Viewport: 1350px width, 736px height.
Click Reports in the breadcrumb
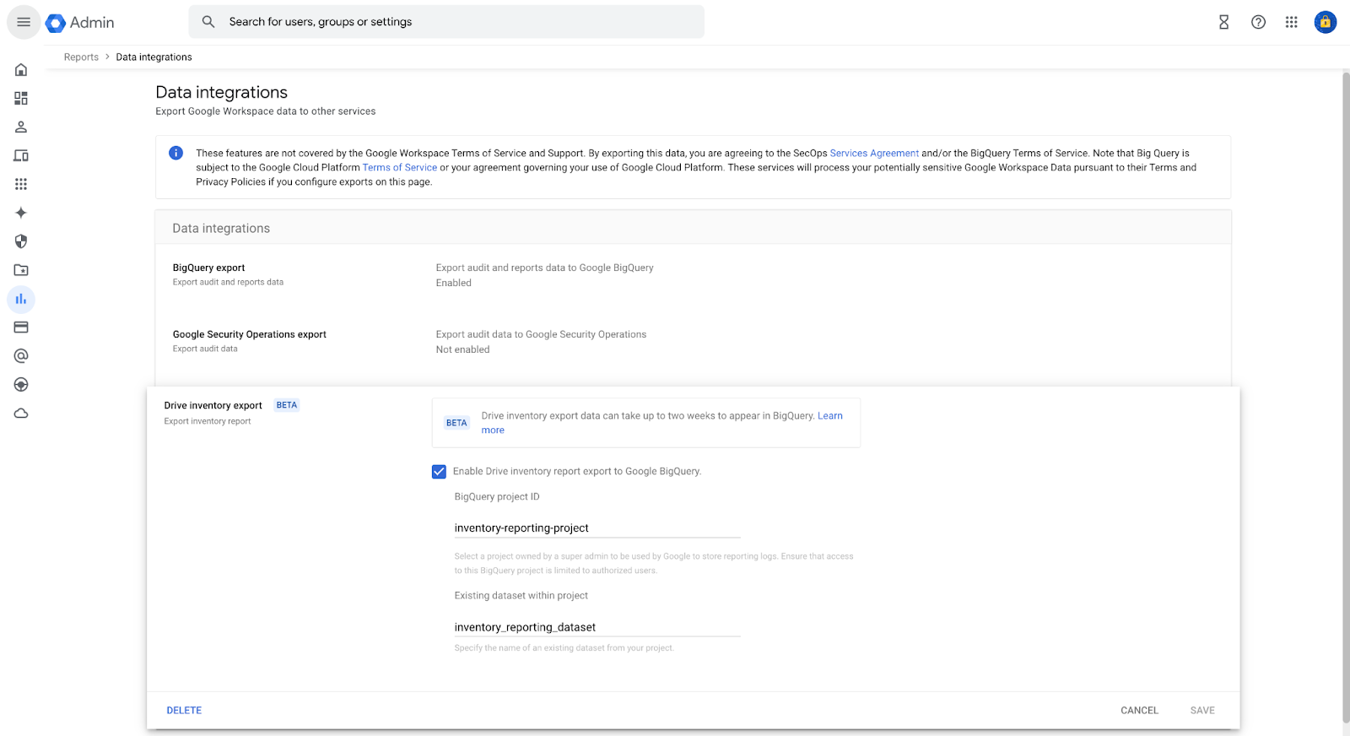coord(81,57)
